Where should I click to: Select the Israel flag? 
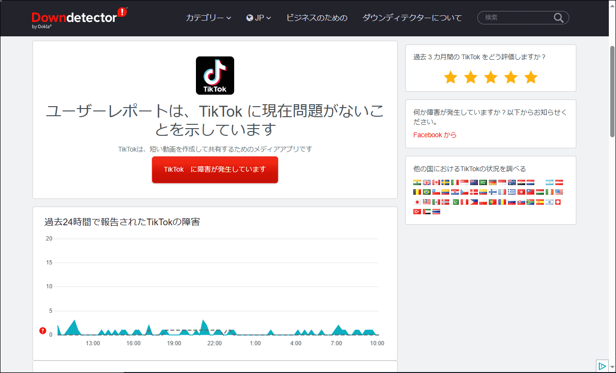(550, 202)
